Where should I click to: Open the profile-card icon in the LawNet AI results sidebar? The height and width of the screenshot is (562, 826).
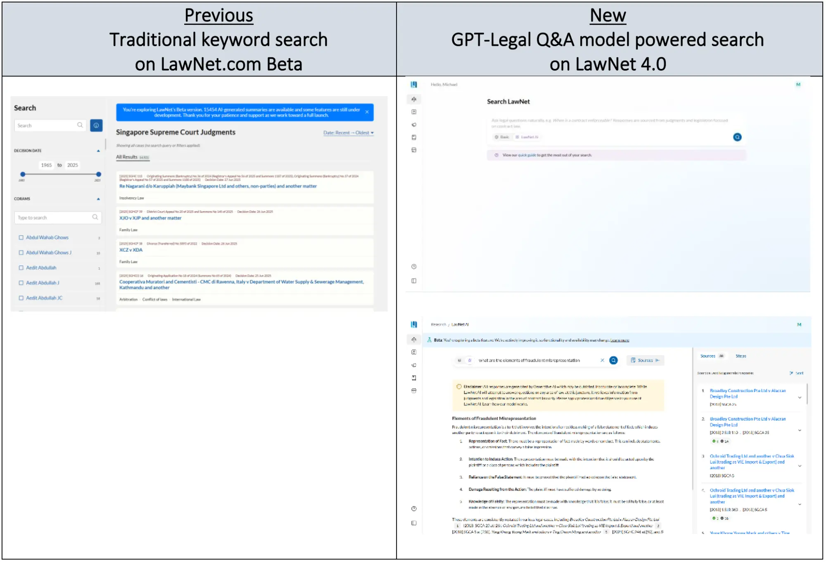pyautogui.click(x=414, y=352)
